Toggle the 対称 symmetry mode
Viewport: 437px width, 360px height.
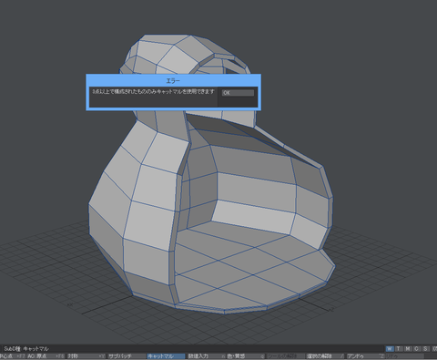(x=86, y=356)
